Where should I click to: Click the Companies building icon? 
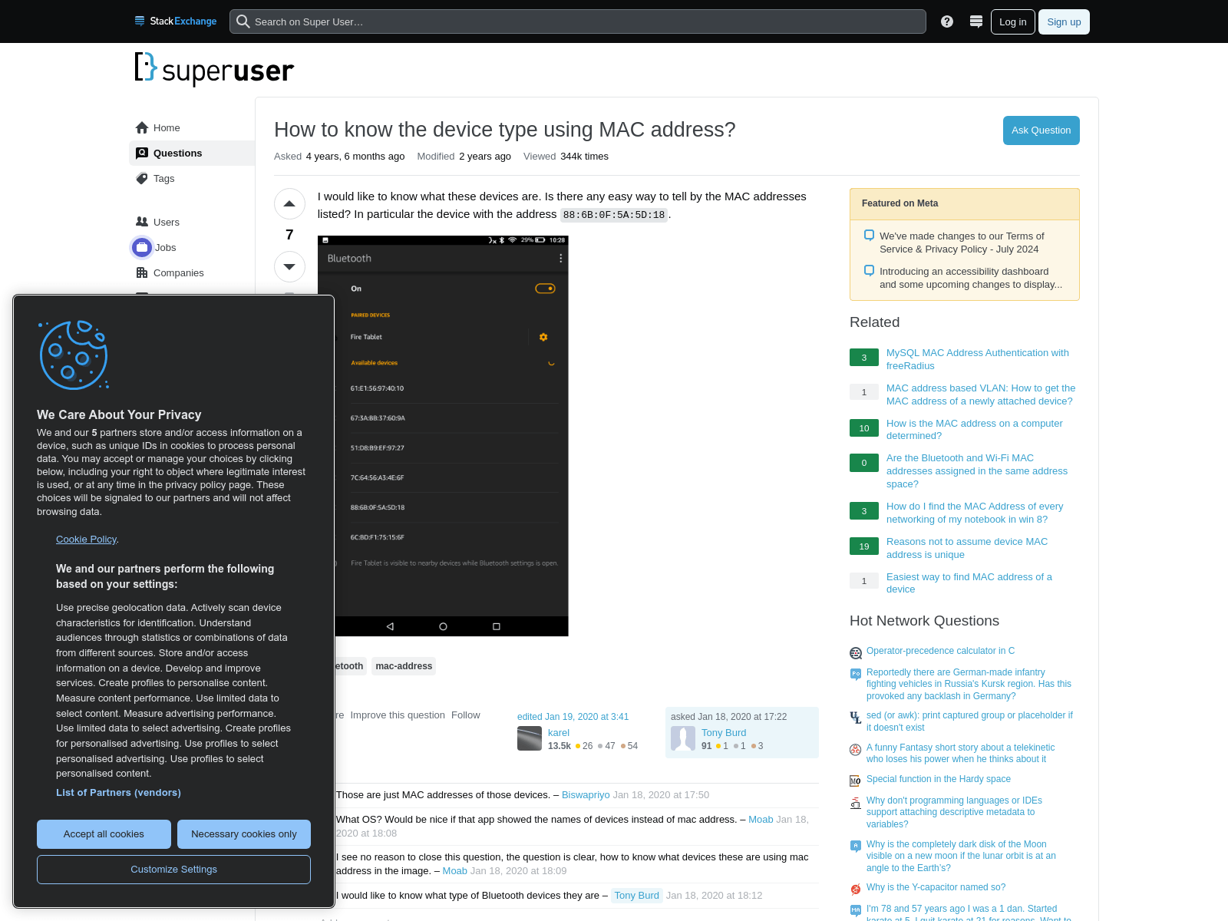pyautogui.click(x=142, y=272)
